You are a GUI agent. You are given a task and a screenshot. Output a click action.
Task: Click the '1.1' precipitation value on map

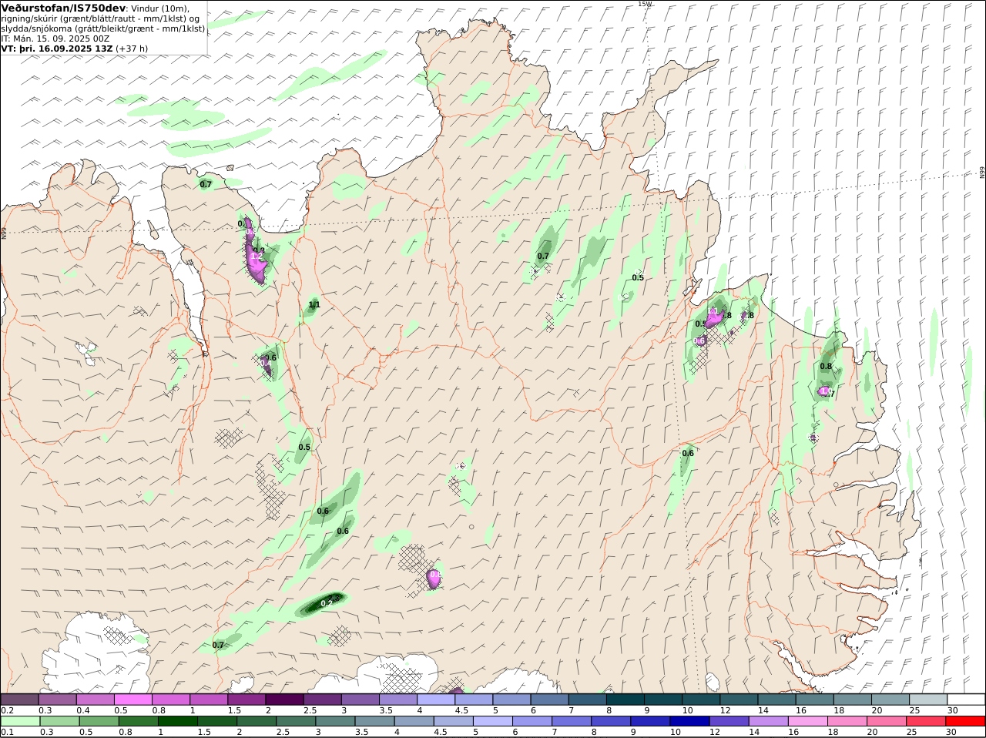pyautogui.click(x=314, y=305)
